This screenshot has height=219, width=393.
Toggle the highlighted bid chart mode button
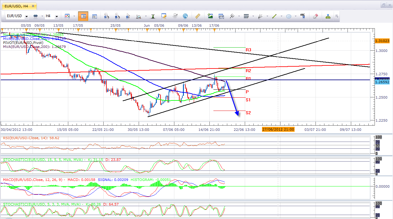(x=83, y=16)
